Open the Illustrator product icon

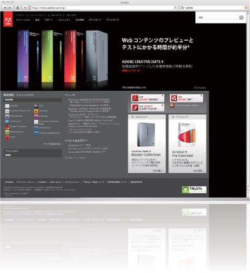36,111
